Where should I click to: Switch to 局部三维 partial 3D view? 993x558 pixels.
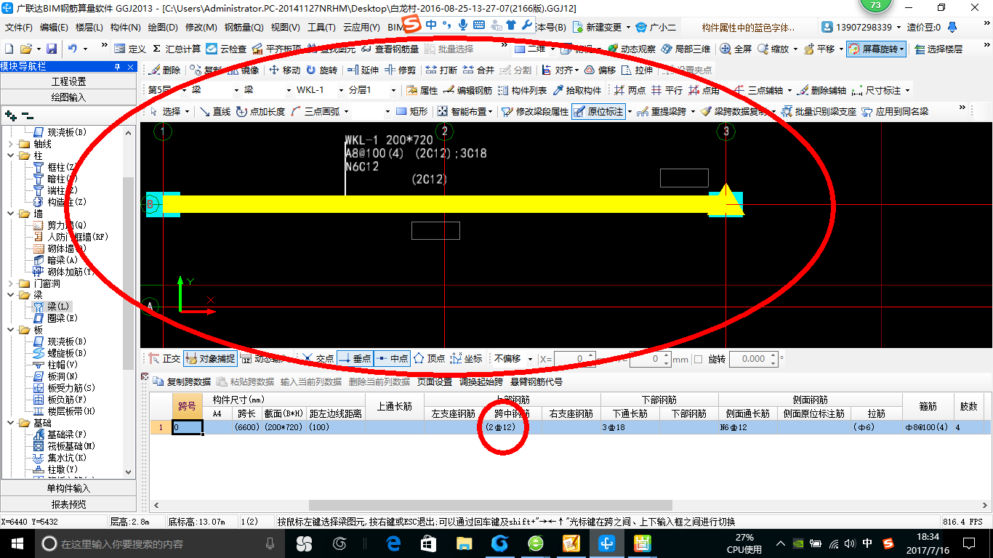tap(686, 49)
